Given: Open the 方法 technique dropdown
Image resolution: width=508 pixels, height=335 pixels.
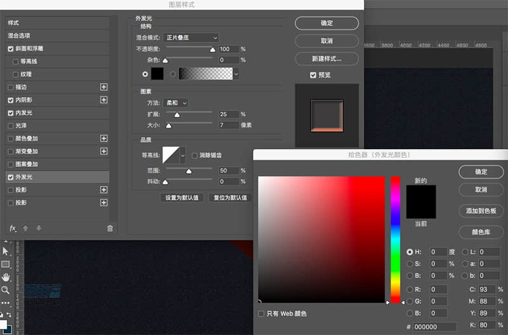Looking at the screenshot, I should click(x=176, y=102).
